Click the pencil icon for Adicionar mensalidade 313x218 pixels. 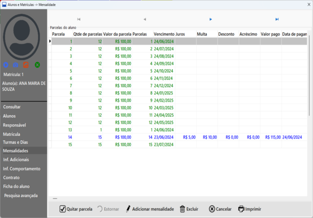pyautogui.click(x=128, y=209)
